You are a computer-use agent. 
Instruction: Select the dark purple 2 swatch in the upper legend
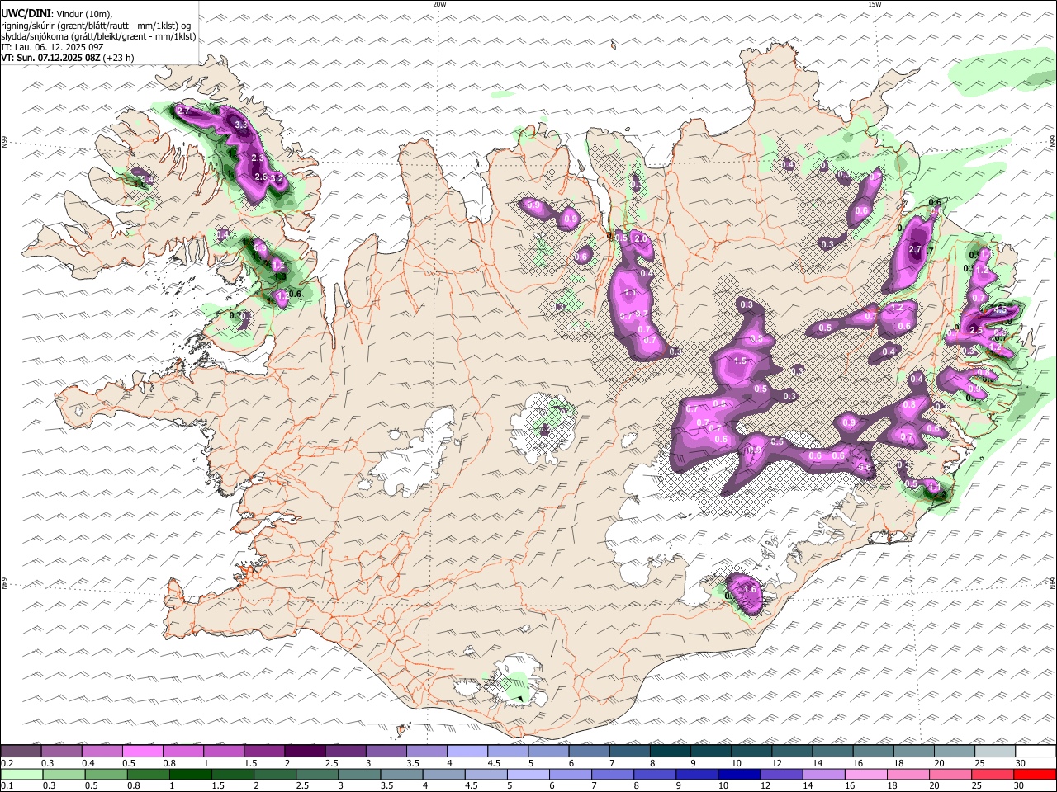pyautogui.click(x=305, y=751)
